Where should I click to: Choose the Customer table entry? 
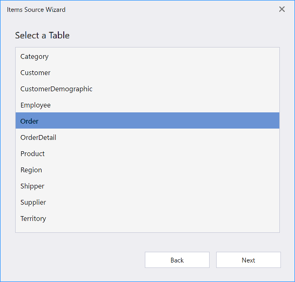[147, 72]
